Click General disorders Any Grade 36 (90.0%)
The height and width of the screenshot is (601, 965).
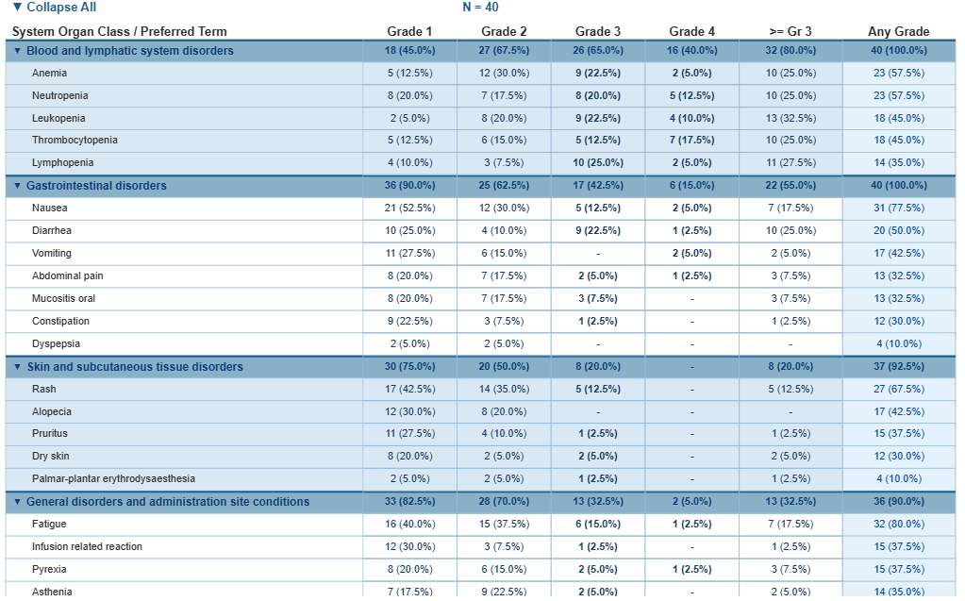point(899,502)
